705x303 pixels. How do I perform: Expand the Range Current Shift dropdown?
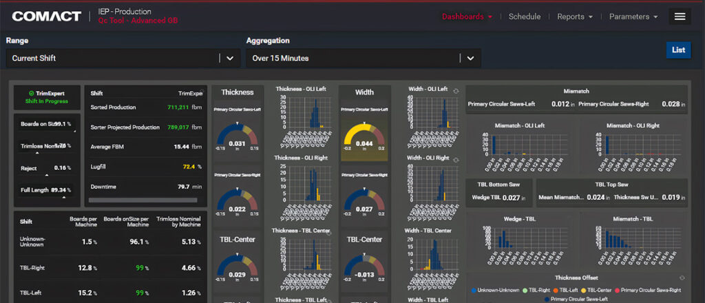[x=124, y=58]
